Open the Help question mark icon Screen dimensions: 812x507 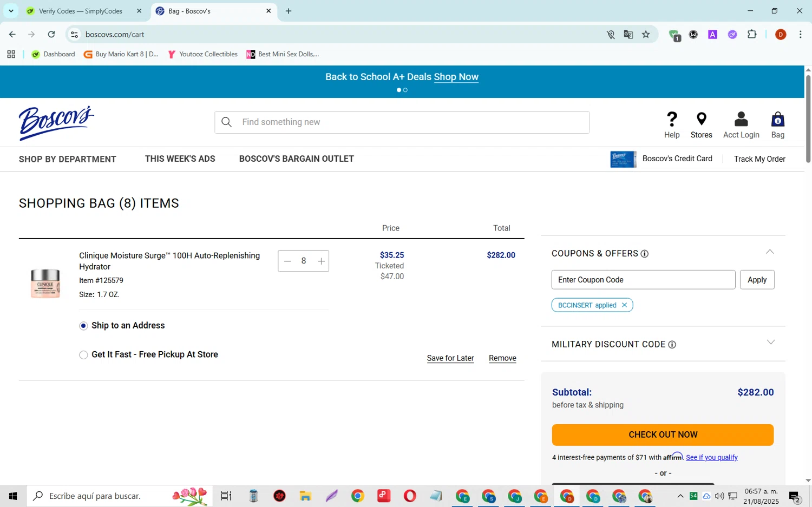(x=672, y=119)
